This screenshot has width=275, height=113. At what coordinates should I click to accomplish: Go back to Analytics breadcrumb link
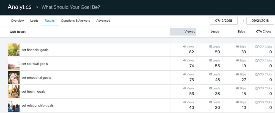[x=20, y=7]
